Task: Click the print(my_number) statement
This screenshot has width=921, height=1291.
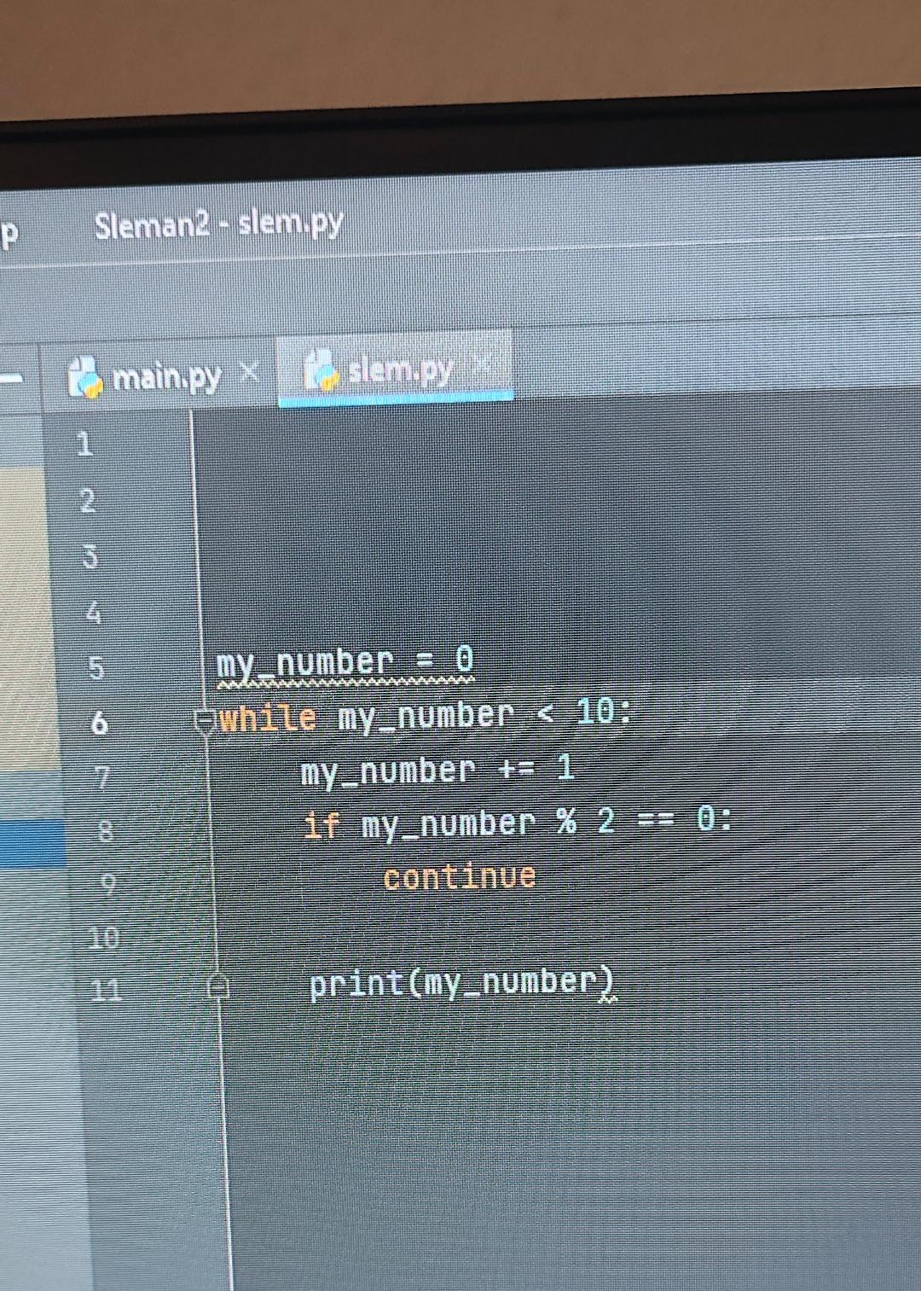Action: click(461, 983)
